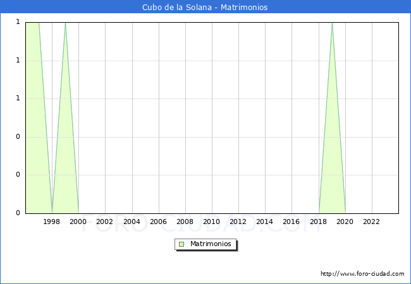Click the 2019 peak of the green area
The height and width of the screenshot is (284, 411).
[x=332, y=23]
